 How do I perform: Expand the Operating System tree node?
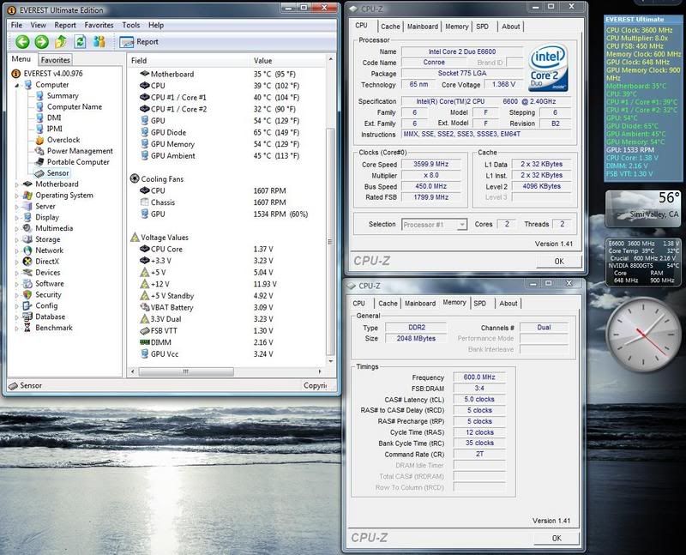[17, 196]
